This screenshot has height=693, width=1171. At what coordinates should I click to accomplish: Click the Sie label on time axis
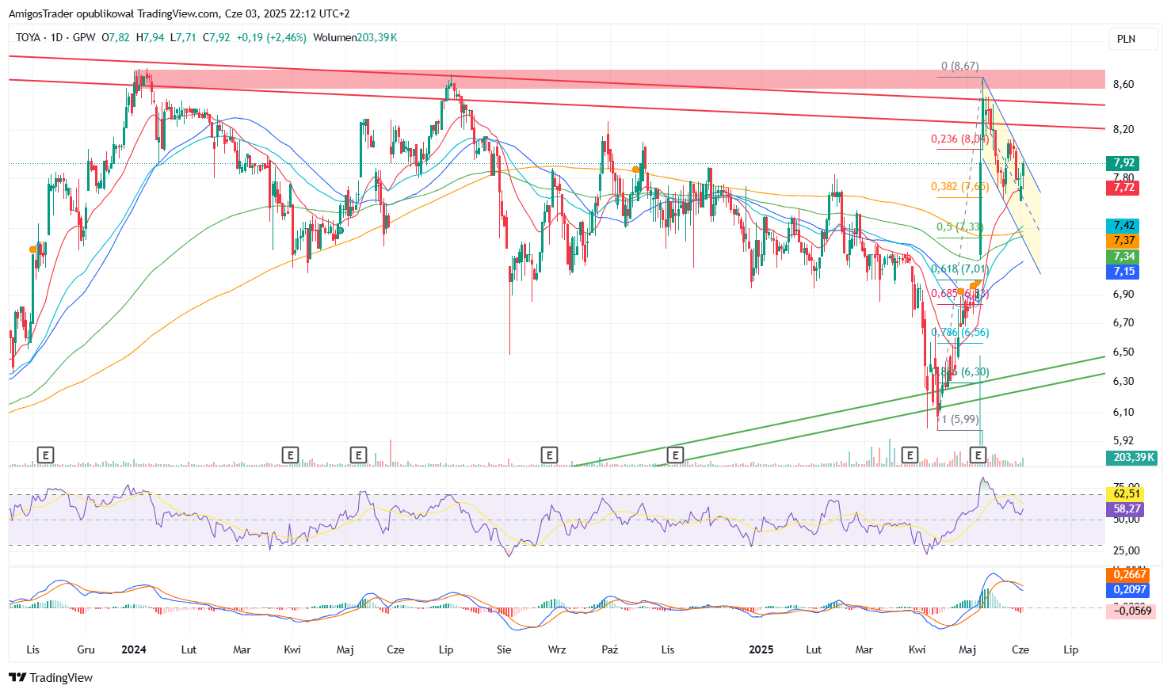504,649
